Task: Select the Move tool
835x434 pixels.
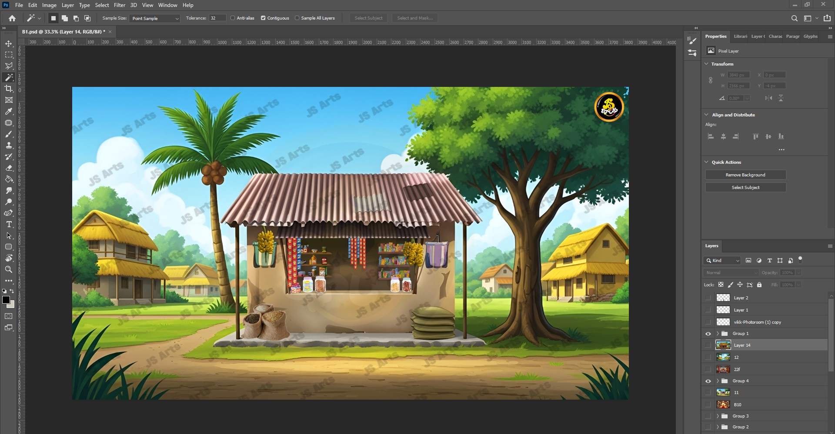Action: pyautogui.click(x=9, y=43)
